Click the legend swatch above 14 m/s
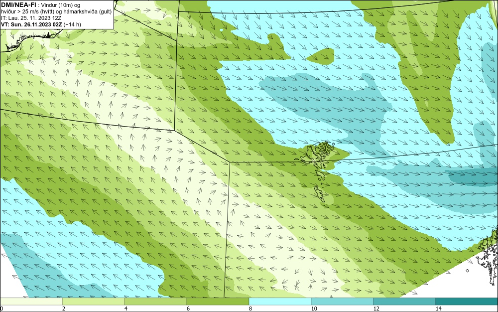Viewport: 498px width, 312px height. point(467,302)
